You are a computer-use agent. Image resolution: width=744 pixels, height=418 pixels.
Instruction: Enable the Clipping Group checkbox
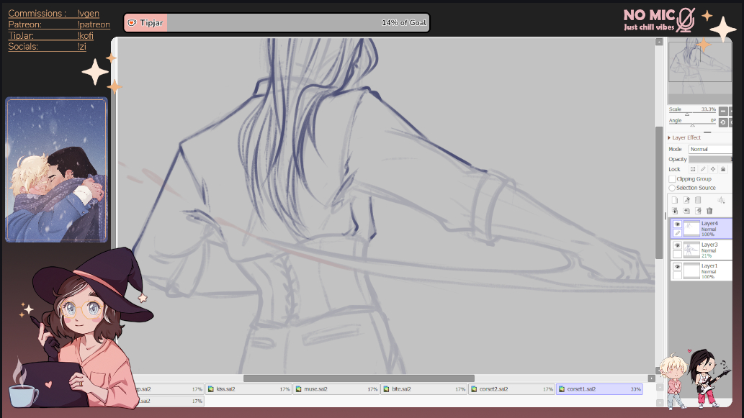pos(672,179)
